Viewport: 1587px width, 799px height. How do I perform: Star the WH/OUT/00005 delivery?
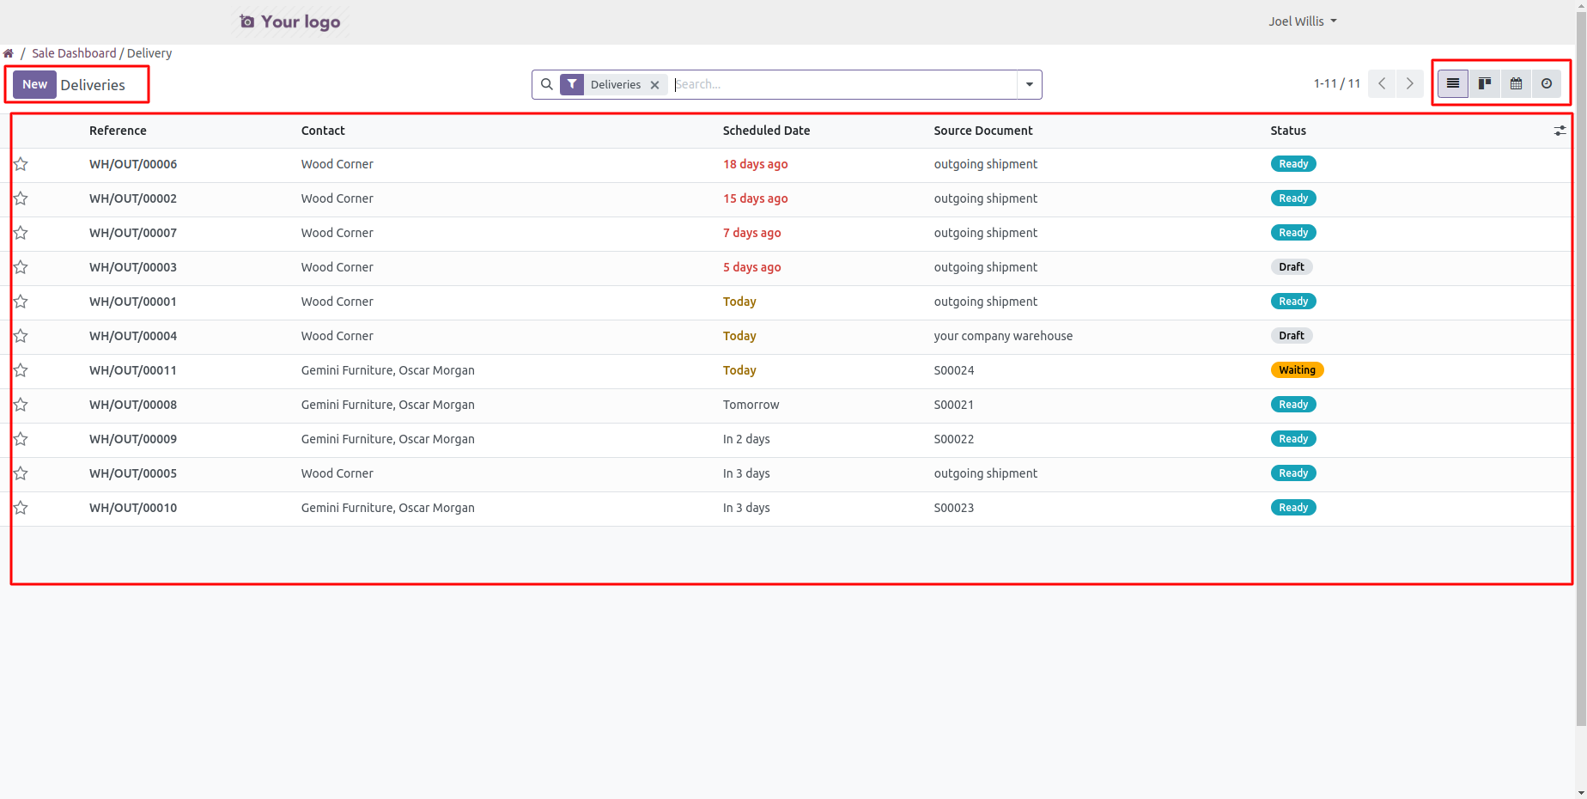click(x=21, y=473)
